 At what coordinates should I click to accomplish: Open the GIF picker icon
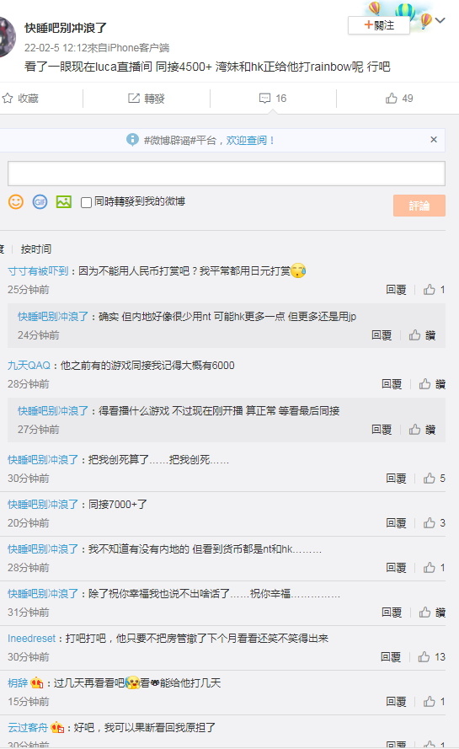click(40, 202)
